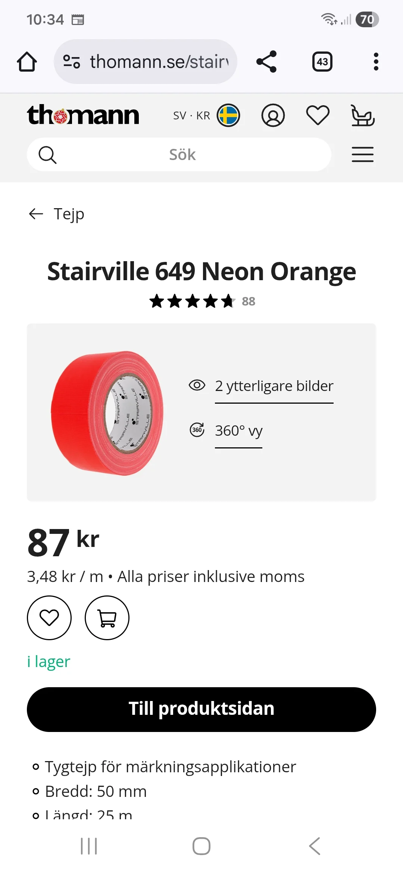
Task: Tap the share icon in browser toolbar
Action: click(266, 62)
